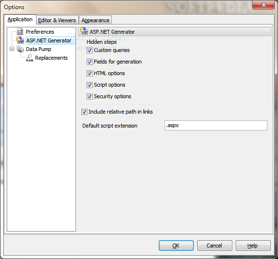Collapse the Data Pump tree node

[x=12, y=49]
